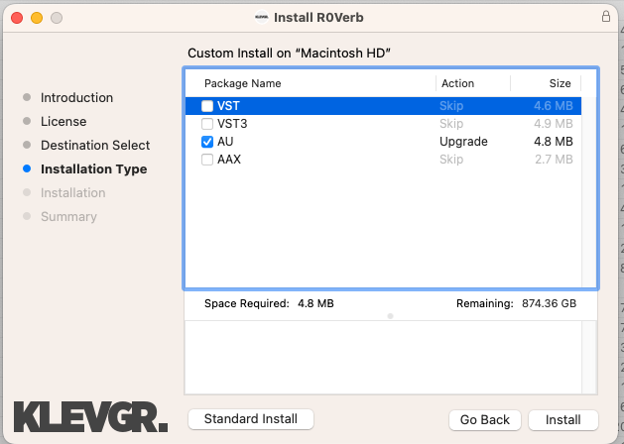This screenshot has width=624, height=444.
Task: Switch to Standard Install
Action: 251,419
